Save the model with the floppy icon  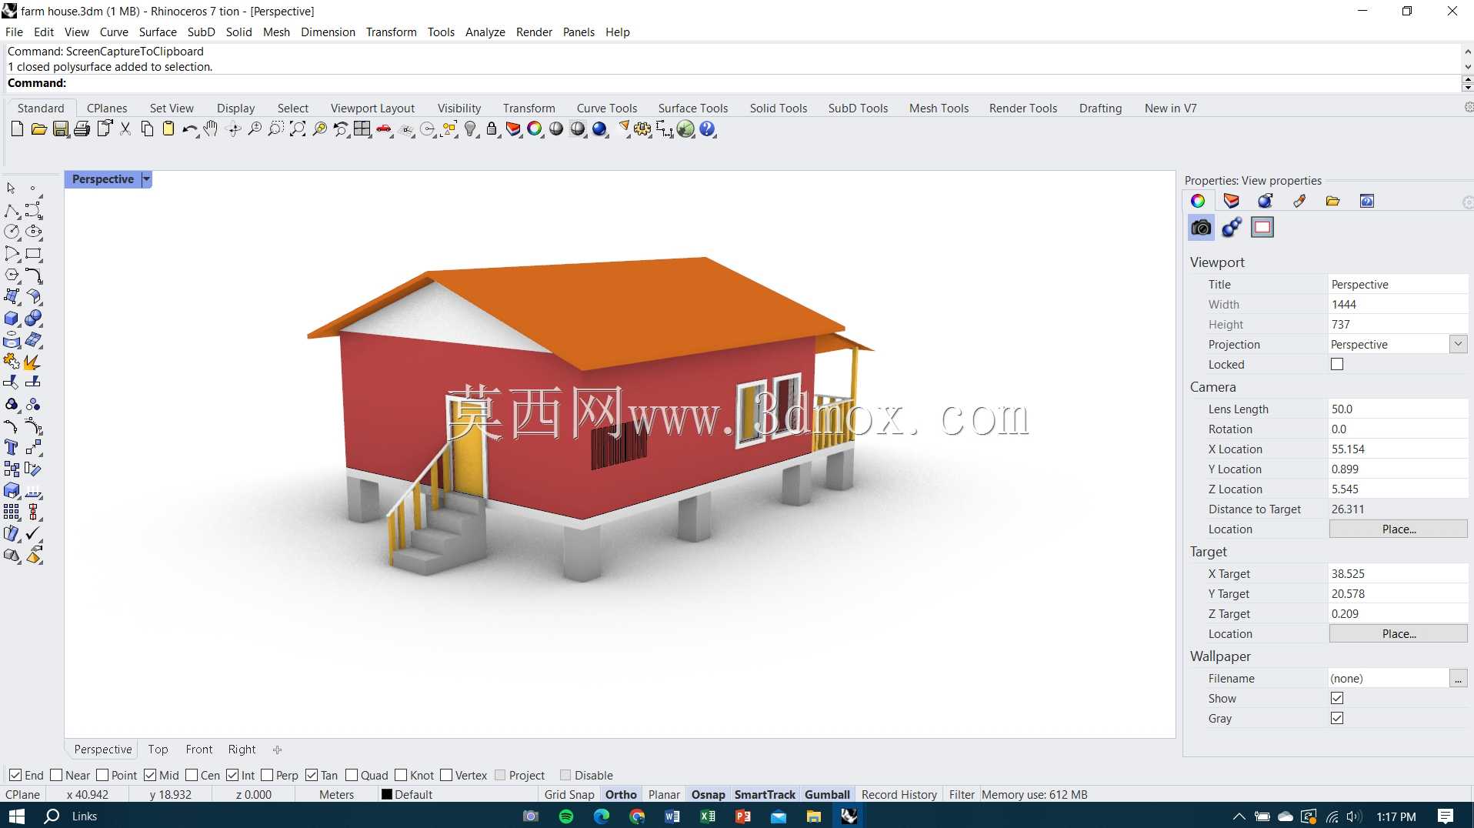(61, 129)
